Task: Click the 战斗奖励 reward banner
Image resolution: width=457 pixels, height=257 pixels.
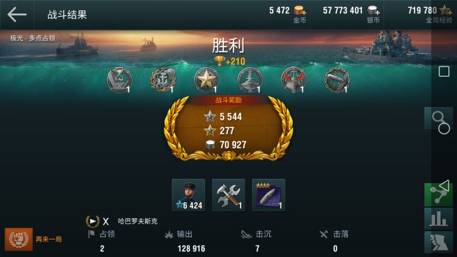Action: point(228,100)
